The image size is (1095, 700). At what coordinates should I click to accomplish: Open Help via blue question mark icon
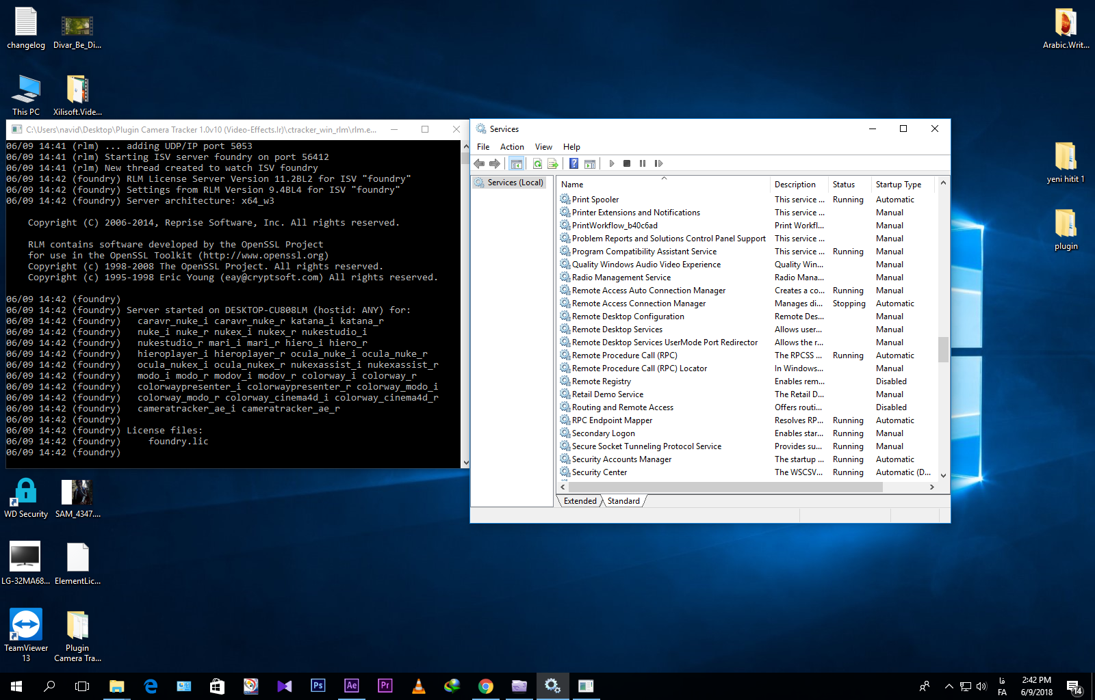tap(574, 163)
